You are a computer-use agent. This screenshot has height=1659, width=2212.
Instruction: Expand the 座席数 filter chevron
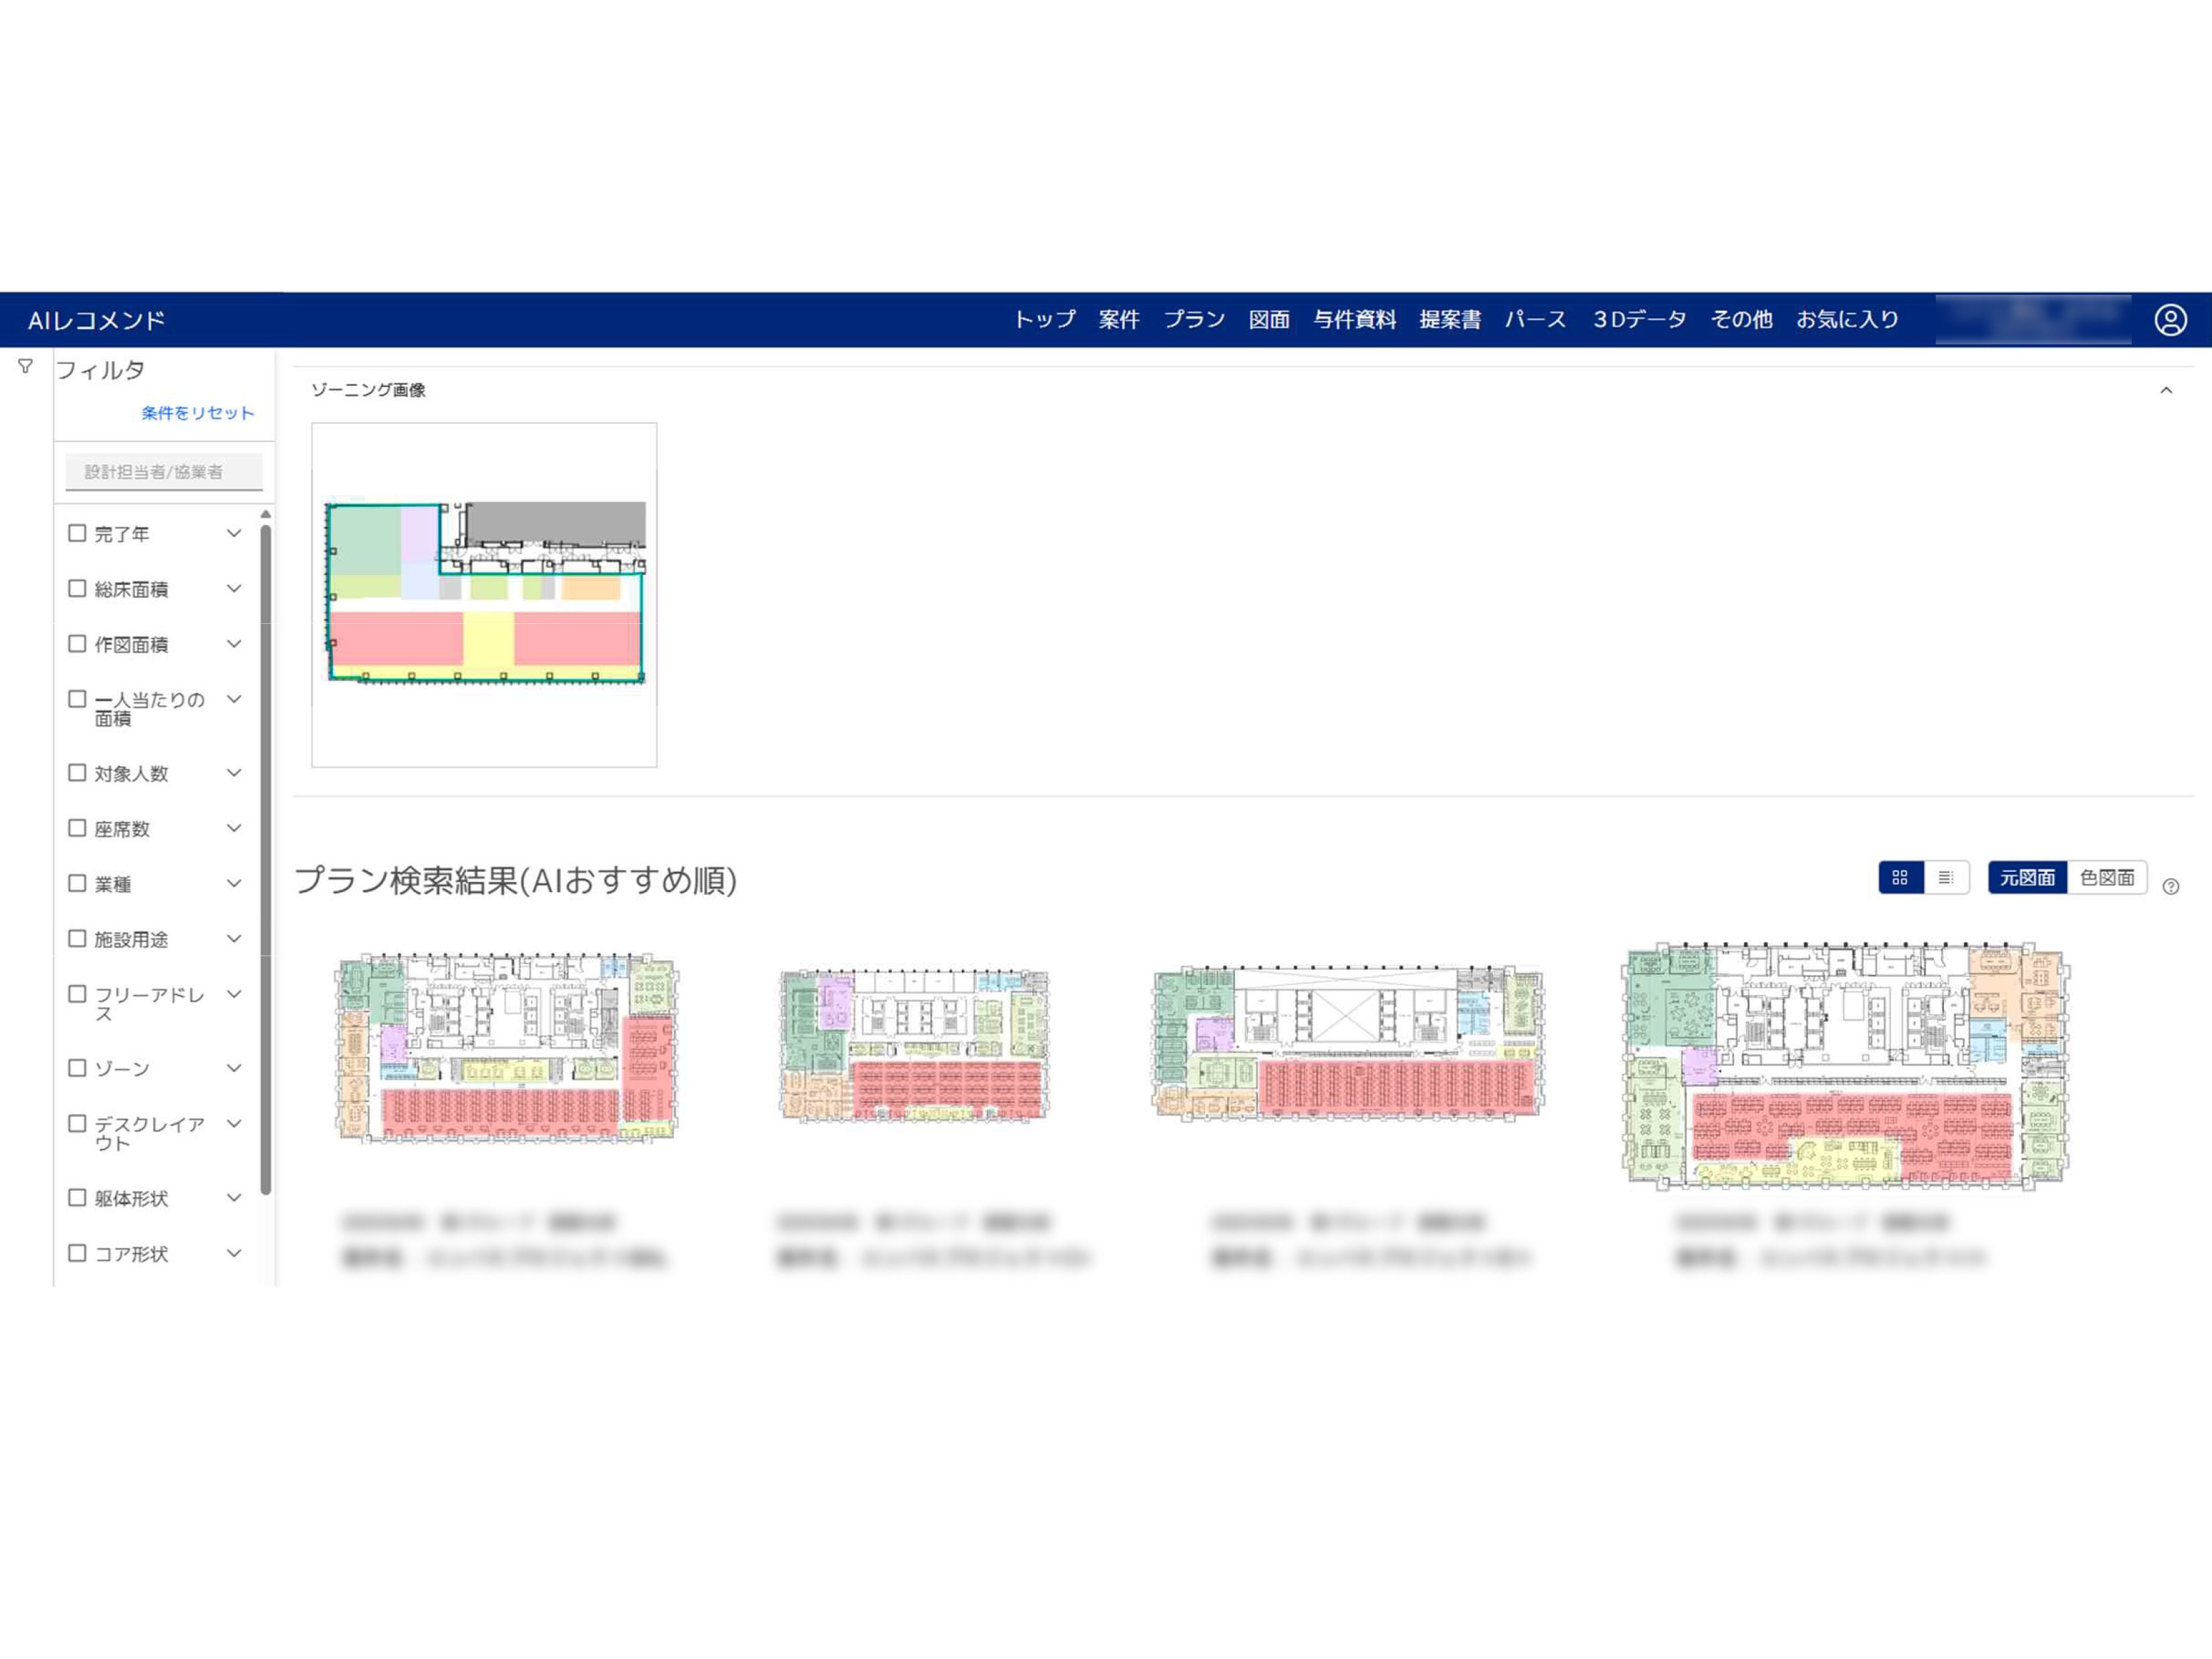tap(234, 828)
